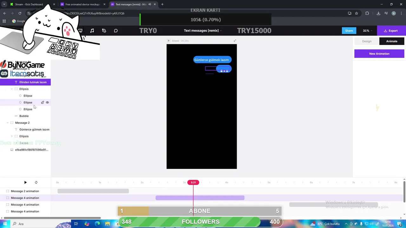406x228 pixels.
Task: Open Task View on the taskbar
Action: [x=76, y=224]
